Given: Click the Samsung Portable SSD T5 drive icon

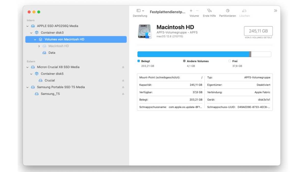Looking at the screenshot, I should click(x=33, y=87).
